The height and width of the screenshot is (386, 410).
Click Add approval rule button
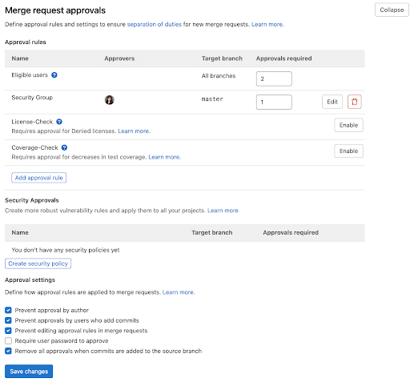pyautogui.click(x=39, y=178)
